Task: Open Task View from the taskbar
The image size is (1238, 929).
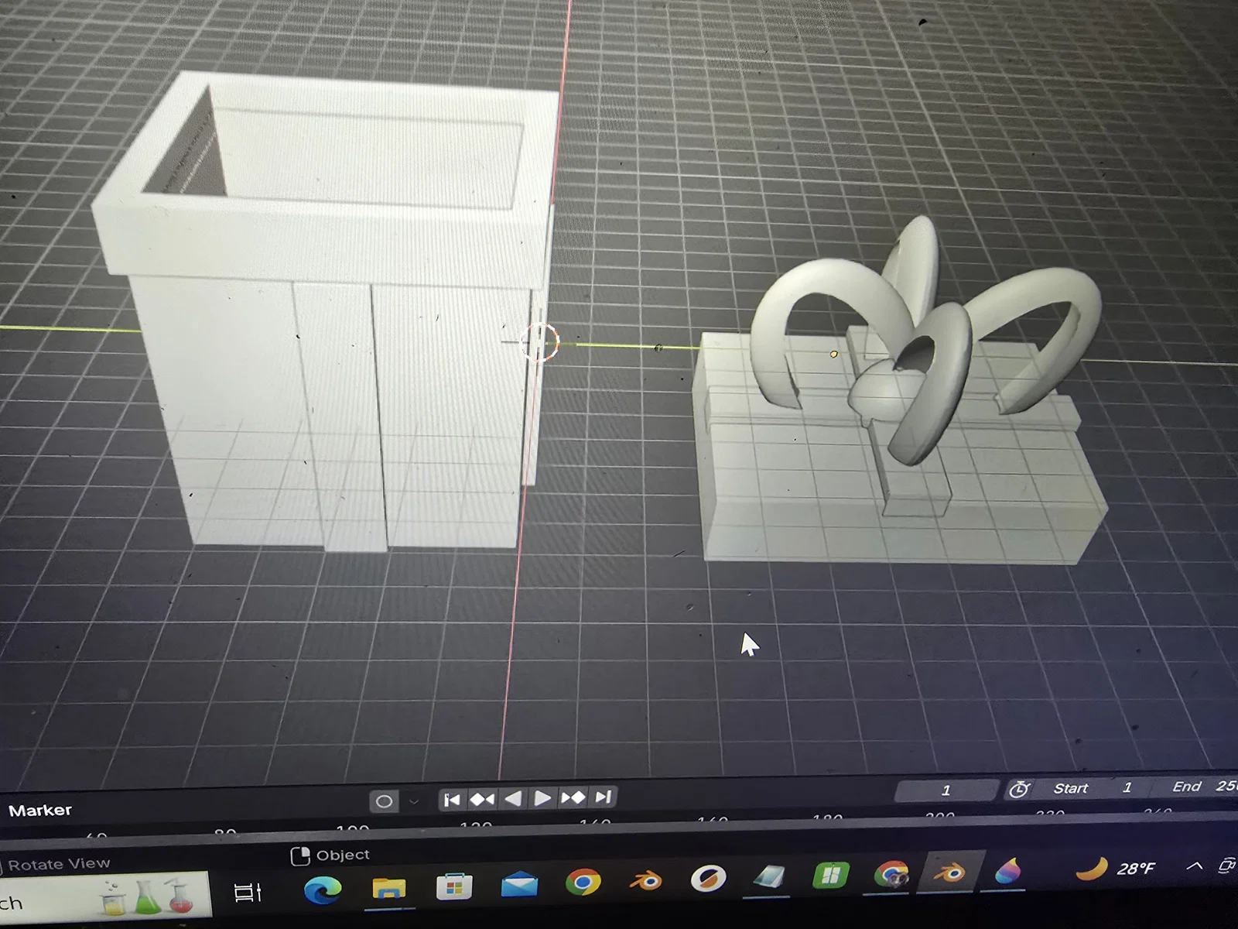Action: 248,893
